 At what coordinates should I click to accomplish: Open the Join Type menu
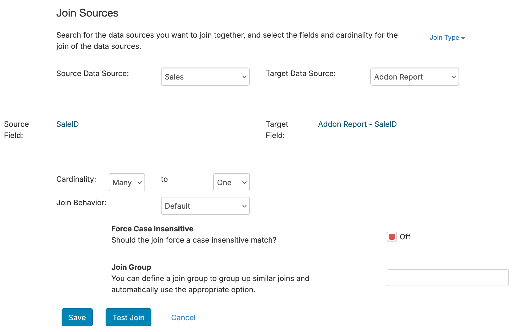444,38
